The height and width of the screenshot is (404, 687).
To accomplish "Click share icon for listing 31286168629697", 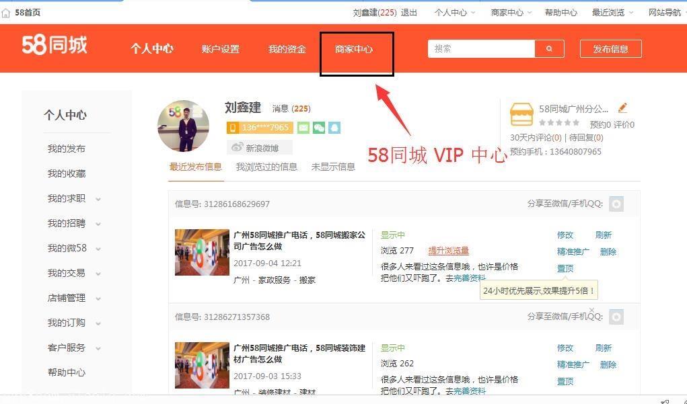I will [x=616, y=204].
